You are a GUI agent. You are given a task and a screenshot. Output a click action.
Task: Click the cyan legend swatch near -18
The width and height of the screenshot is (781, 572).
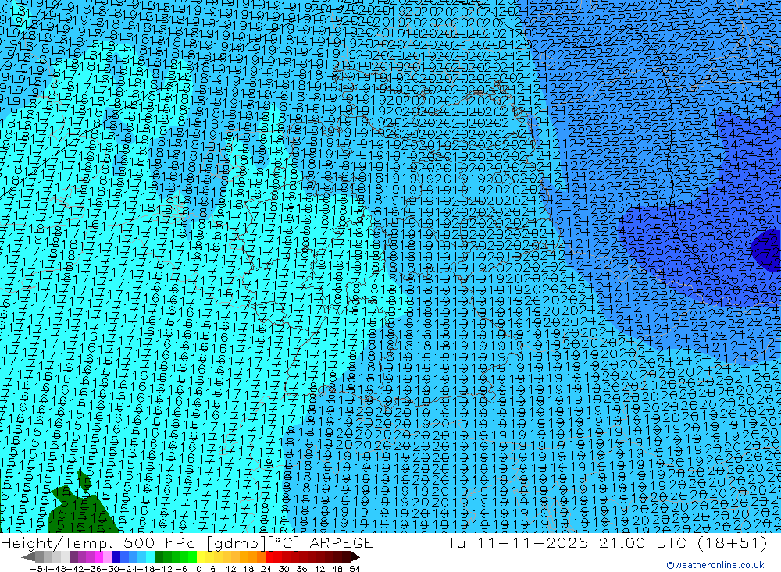[x=150, y=557]
